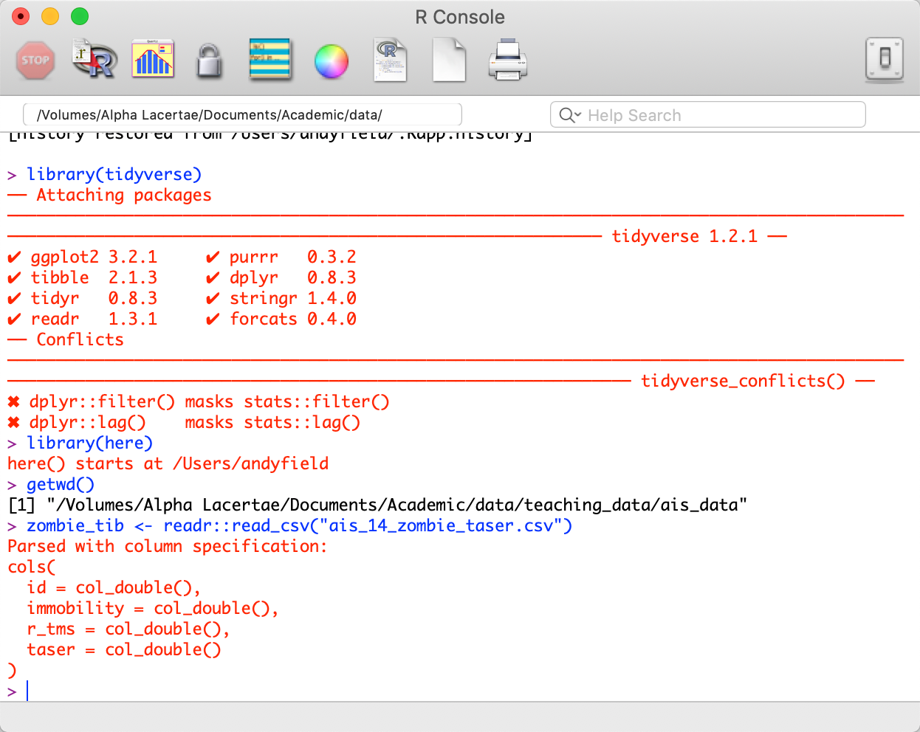Image resolution: width=920 pixels, height=732 pixels.
Task: Open the color wheel preferences
Action: tap(332, 61)
